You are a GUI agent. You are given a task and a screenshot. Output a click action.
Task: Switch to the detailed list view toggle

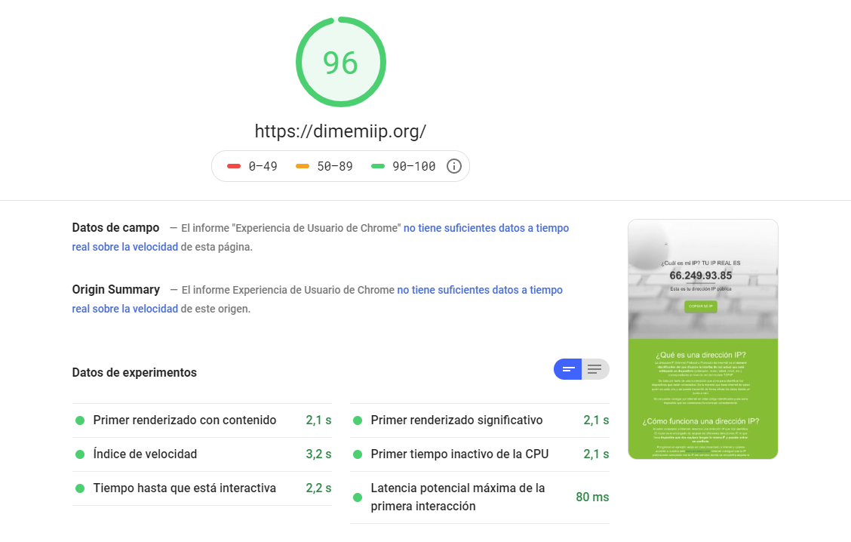(594, 369)
